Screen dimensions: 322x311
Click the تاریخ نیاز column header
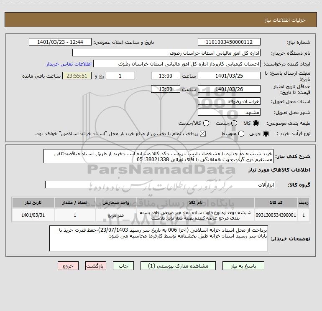33,203
